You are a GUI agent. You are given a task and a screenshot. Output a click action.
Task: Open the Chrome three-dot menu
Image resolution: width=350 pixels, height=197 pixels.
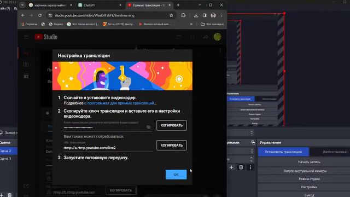221,15
